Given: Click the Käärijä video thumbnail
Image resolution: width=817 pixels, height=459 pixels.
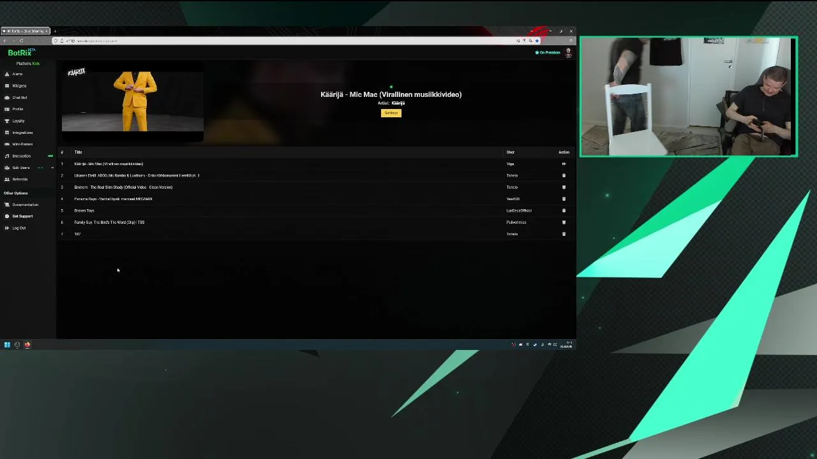Looking at the screenshot, I should click(x=132, y=101).
